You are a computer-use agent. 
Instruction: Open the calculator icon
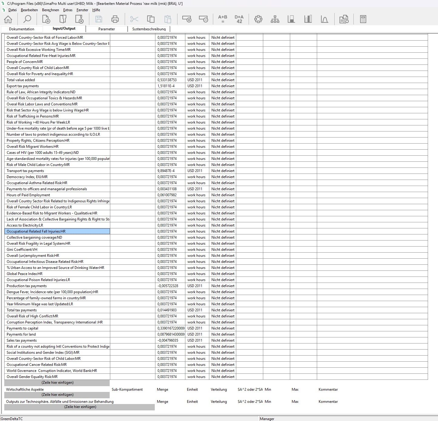(363, 19)
